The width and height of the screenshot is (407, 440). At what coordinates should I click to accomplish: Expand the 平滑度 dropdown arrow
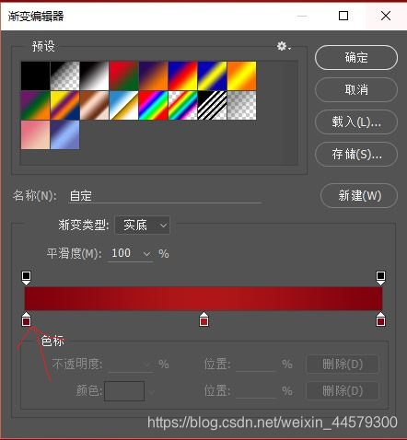146,254
